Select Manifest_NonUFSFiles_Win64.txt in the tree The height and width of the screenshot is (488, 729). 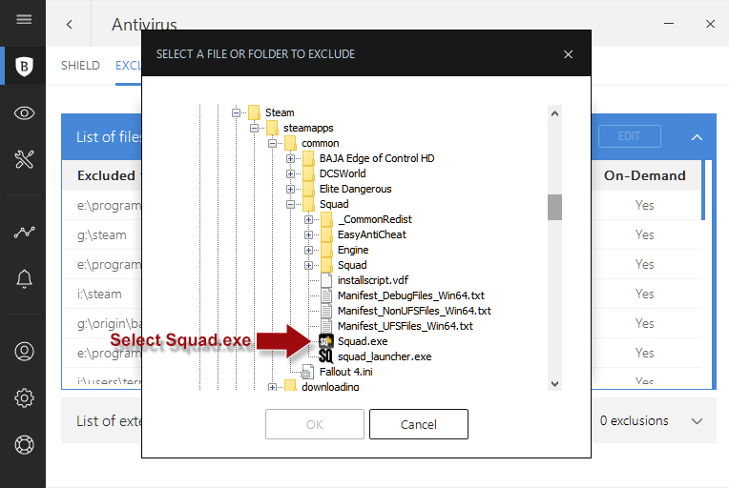(414, 311)
